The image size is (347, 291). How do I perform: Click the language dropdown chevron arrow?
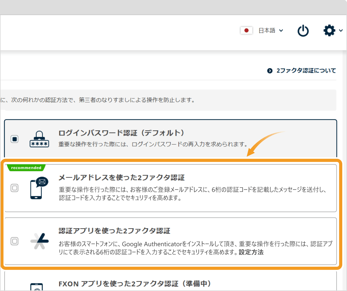point(281,30)
